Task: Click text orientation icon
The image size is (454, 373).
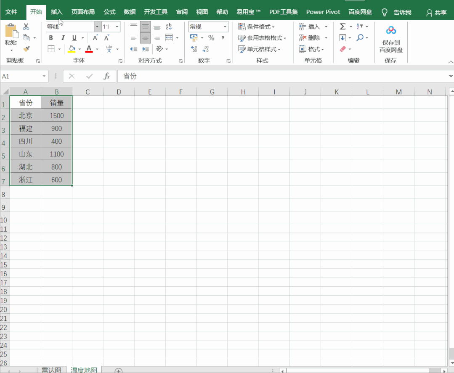Action: coord(159,49)
